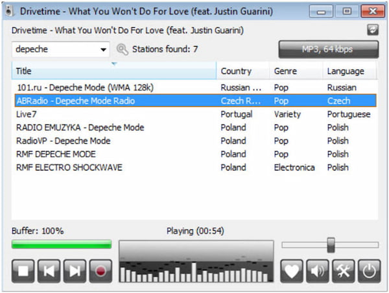The image size is (389, 293).
Task: Sort stations by the Language column header
Action: pyautogui.click(x=350, y=71)
